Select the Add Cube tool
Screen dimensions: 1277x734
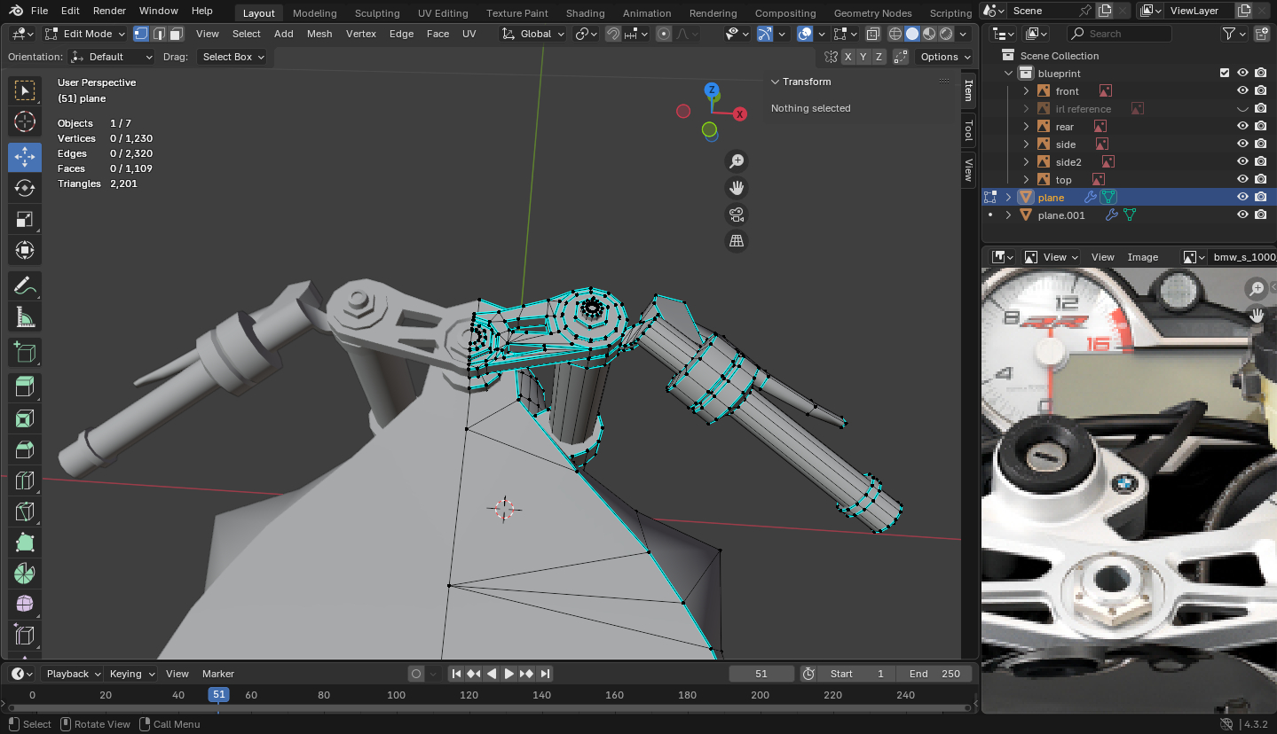[x=25, y=353]
